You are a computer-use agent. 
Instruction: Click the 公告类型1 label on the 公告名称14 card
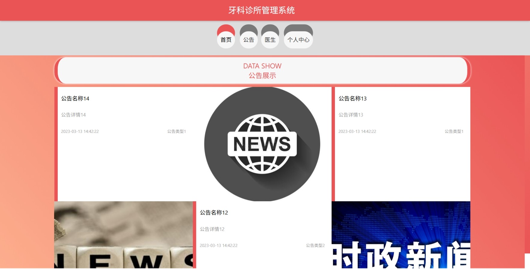(176, 131)
